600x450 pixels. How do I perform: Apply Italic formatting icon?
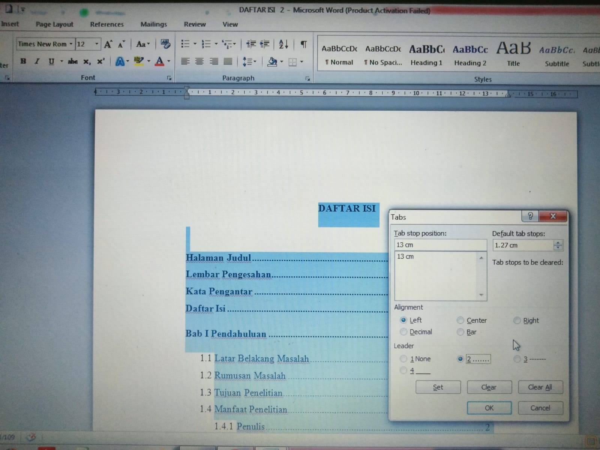tap(37, 61)
